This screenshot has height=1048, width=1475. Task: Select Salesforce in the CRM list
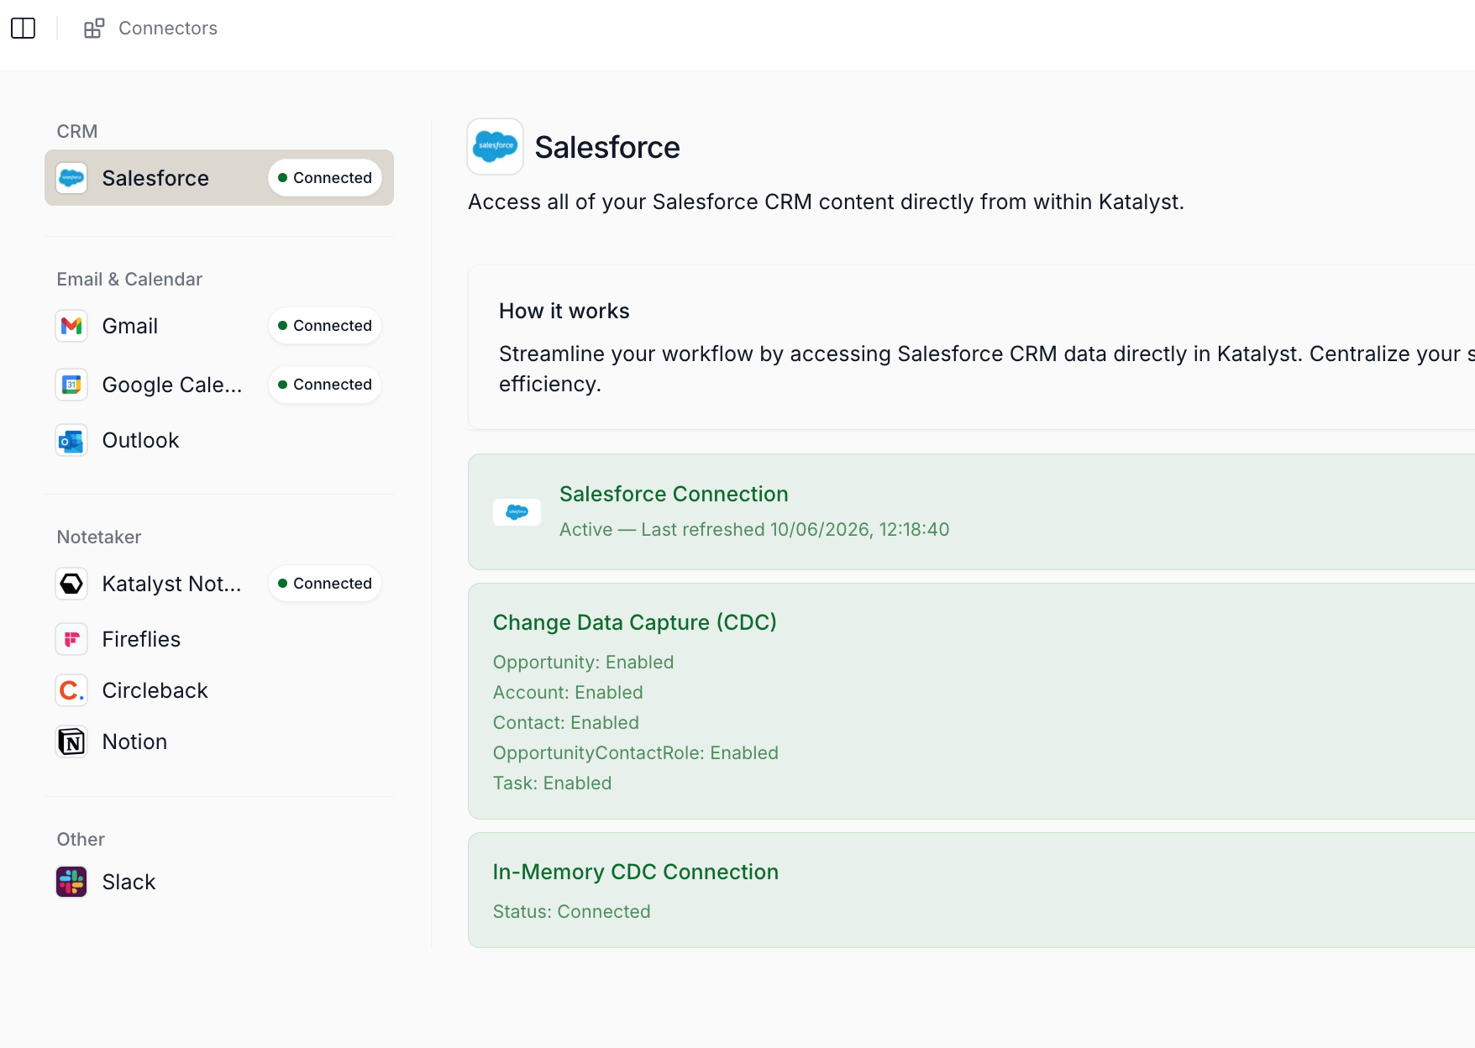pyautogui.click(x=219, y=178)
